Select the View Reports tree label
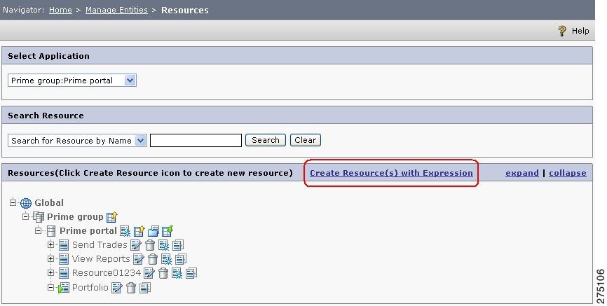 pos(101,259)
